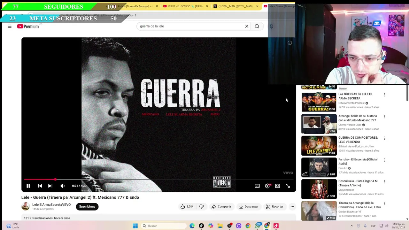Switch to the PIRLO - EL FICTICIO tab
Screen dimensions: 409x230
tap(186, 6)
